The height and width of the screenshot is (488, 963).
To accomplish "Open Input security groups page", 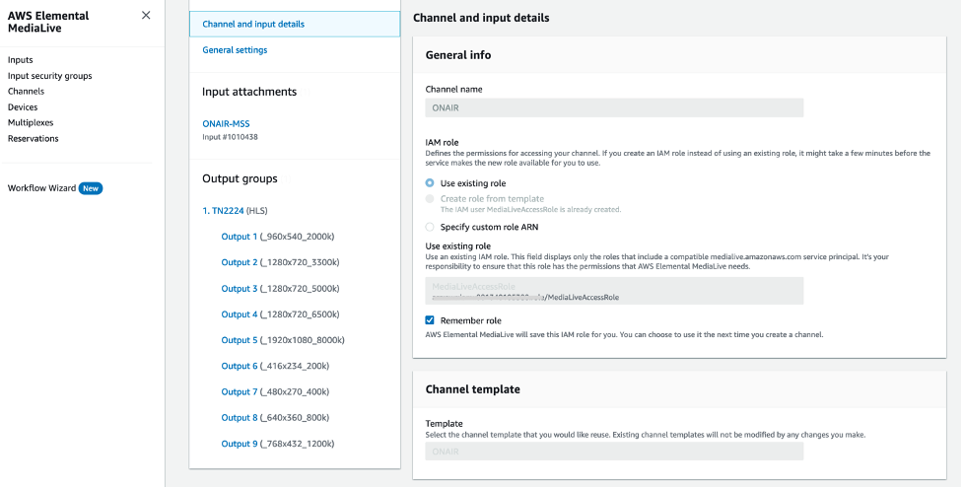I will (x=49, y=76).
